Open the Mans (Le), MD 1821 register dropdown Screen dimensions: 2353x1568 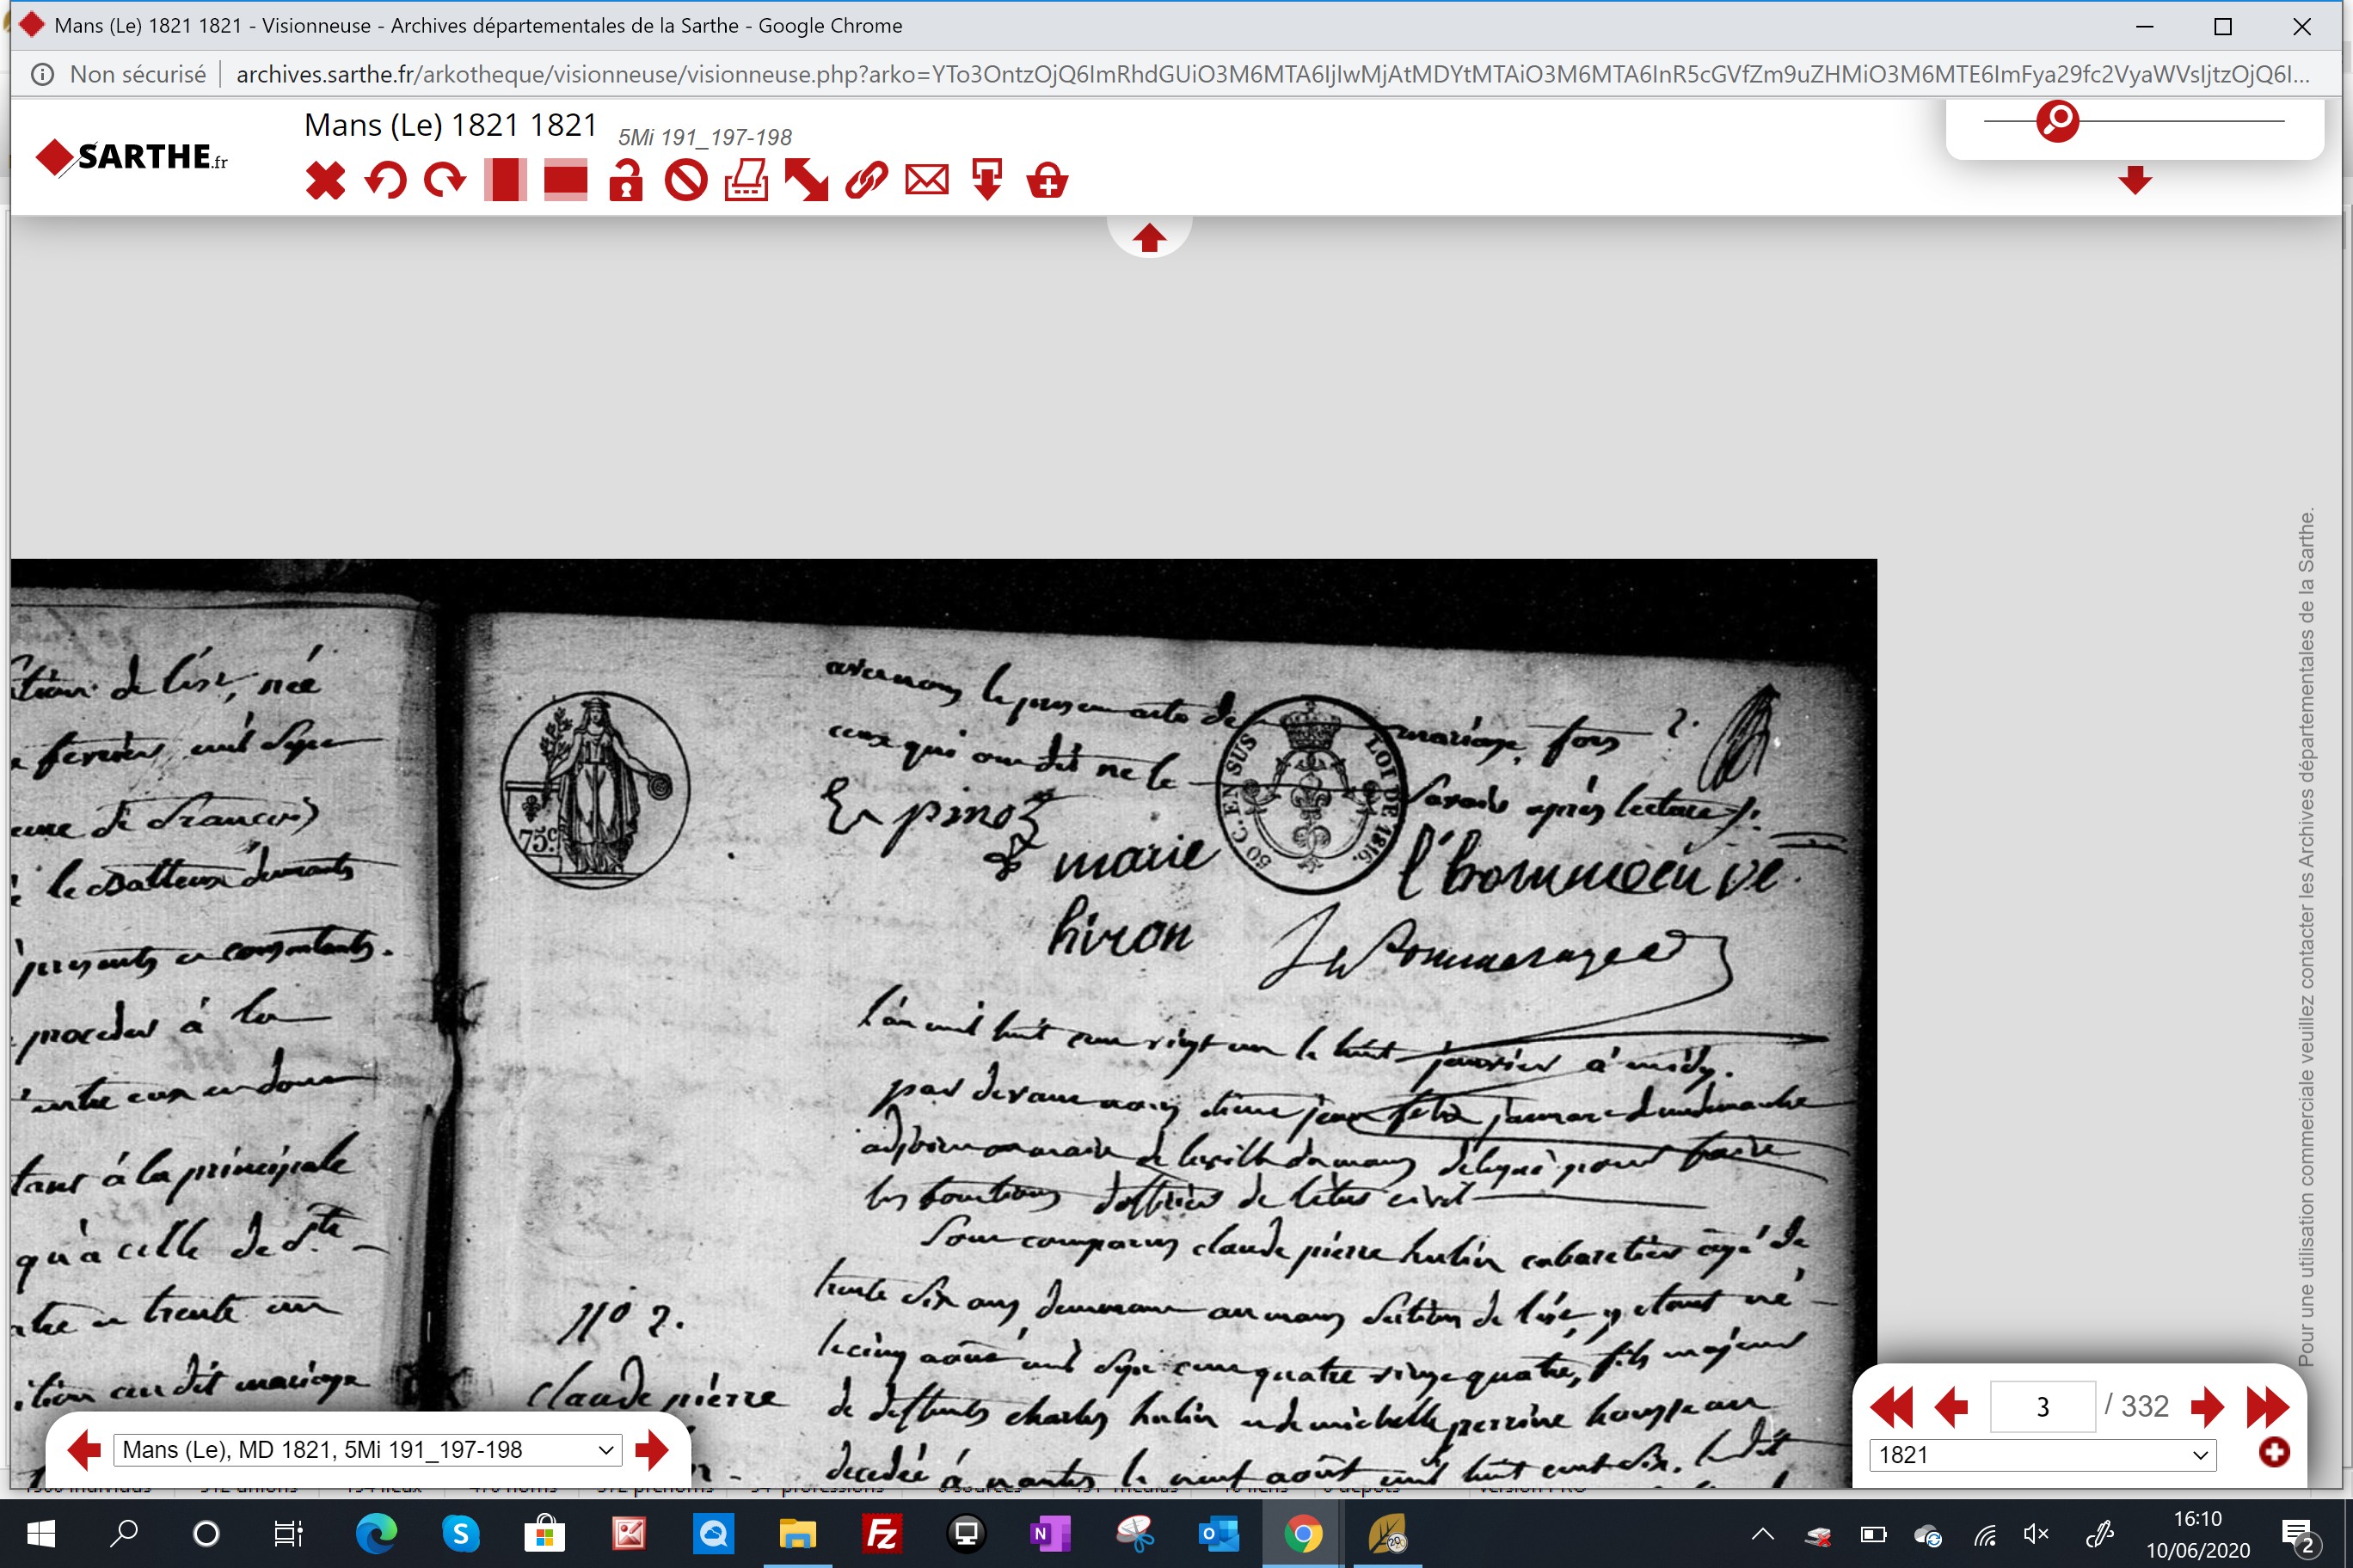367,1450
